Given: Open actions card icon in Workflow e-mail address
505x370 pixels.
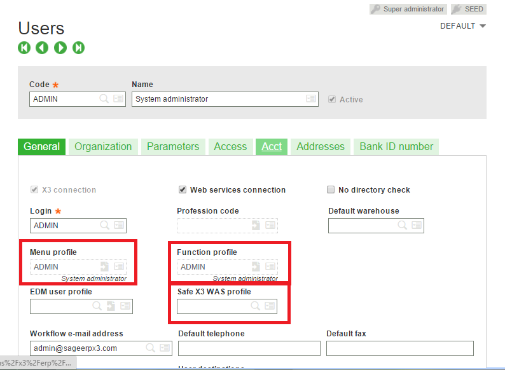Looking at the screenshot, I should point(165,348).
